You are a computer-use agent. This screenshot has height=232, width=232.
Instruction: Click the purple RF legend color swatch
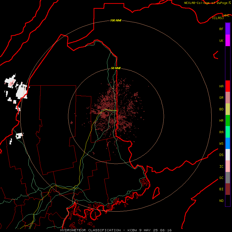(x=228, y=29)
